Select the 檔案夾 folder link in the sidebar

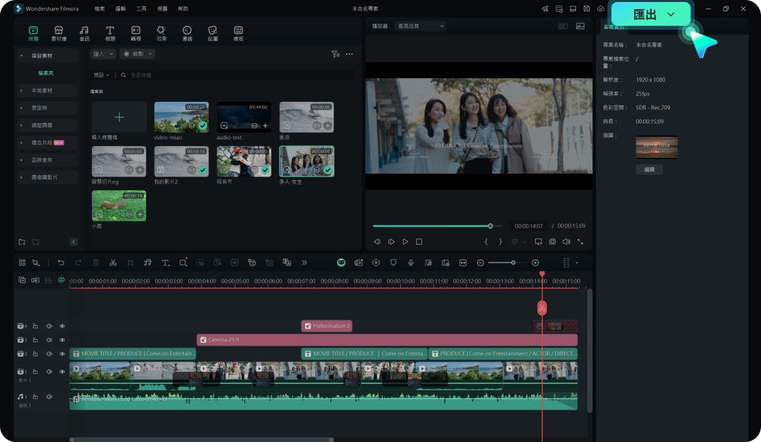[x=46, y=73]
